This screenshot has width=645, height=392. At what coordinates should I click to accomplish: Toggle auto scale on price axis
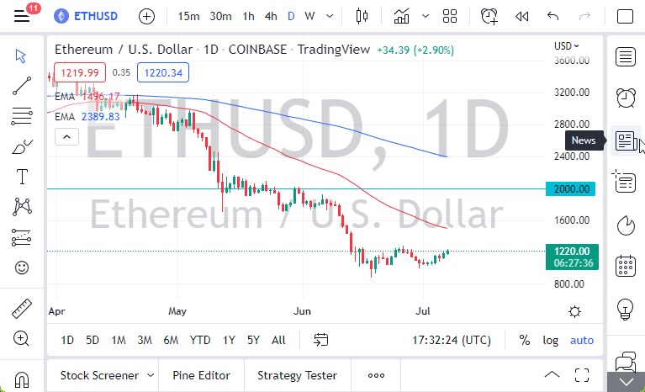click(581, 340)
